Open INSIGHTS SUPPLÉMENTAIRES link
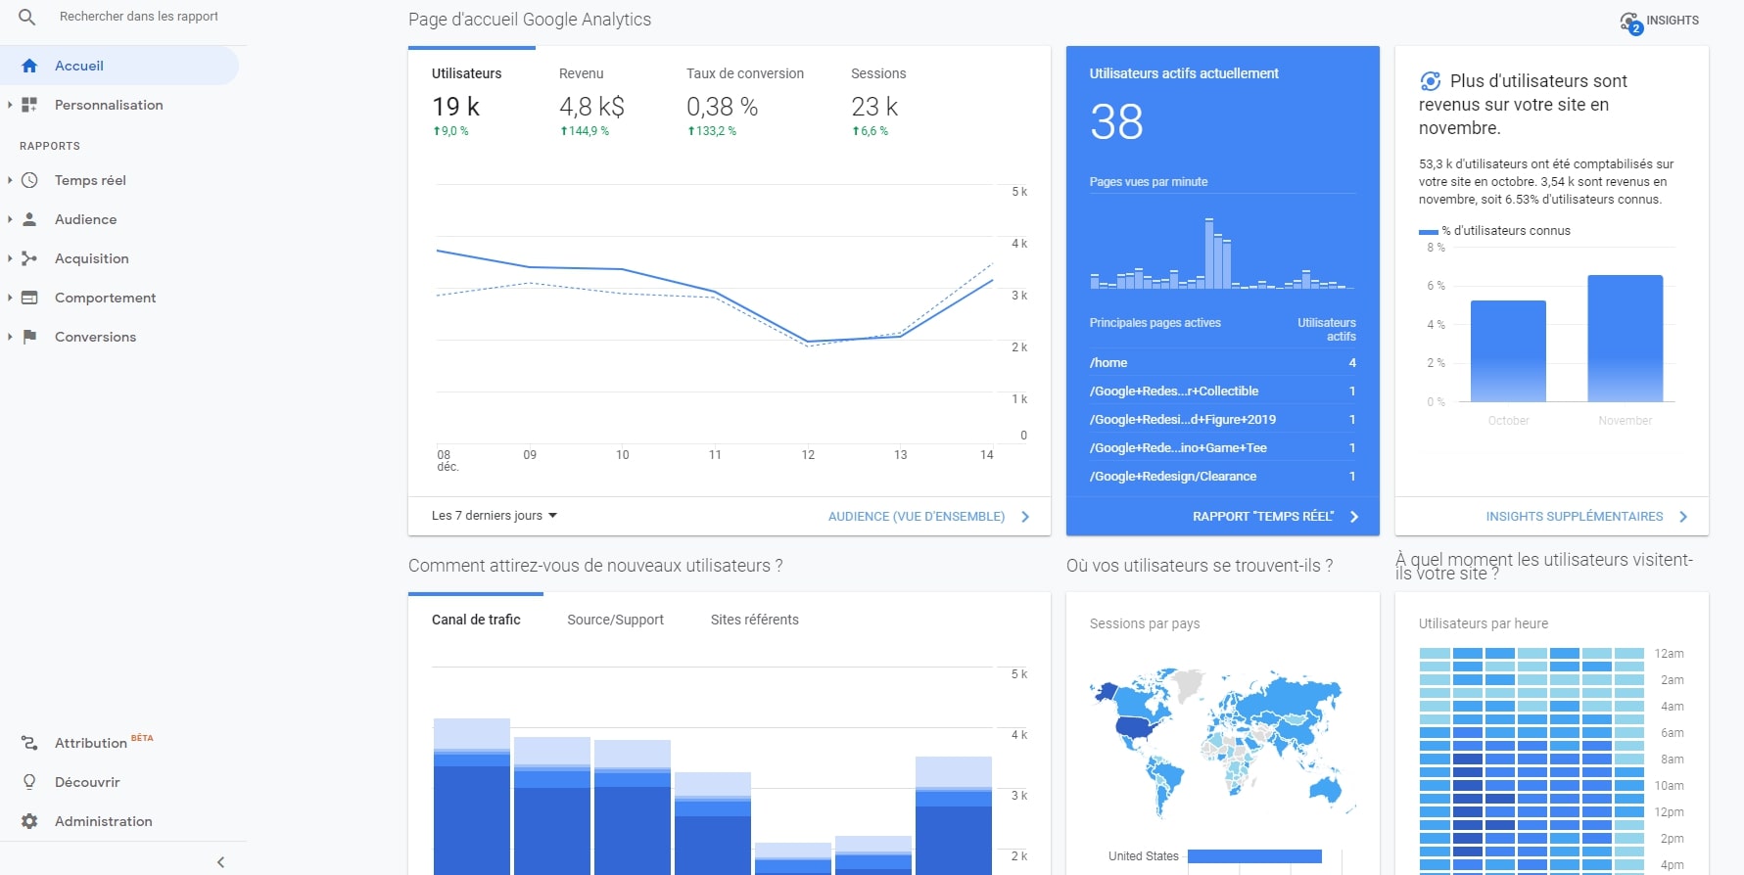The height and width of the screenshot is (875, 1744). 1575,517
